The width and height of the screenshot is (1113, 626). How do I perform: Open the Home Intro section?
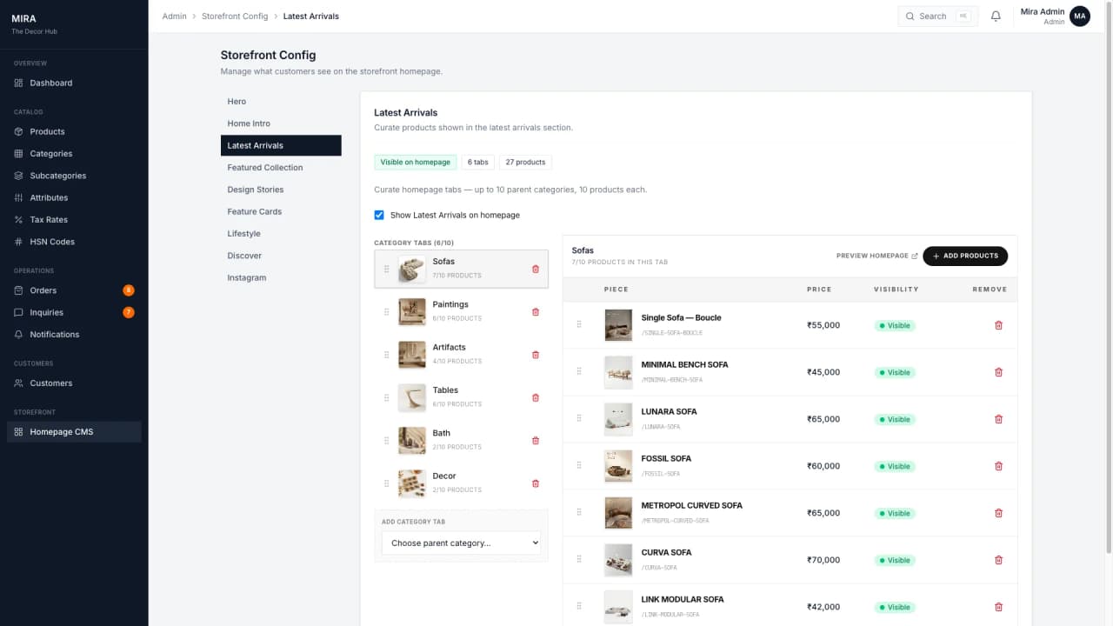point(281,123)
